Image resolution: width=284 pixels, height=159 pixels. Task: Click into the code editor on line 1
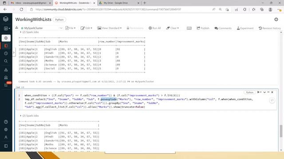click(x=102, y=95)
